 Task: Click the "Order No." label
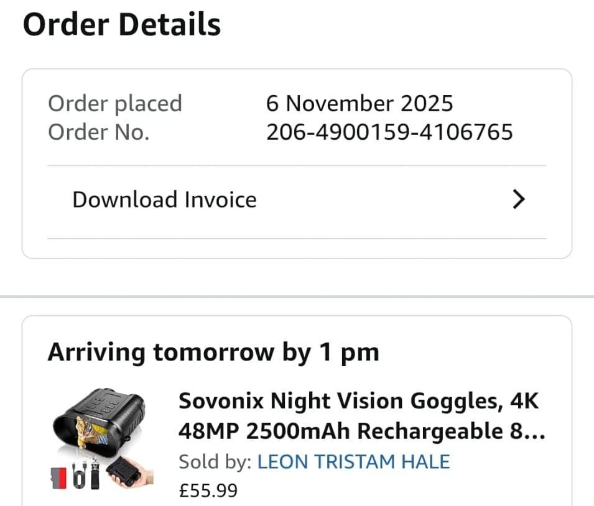pos(98,132)
